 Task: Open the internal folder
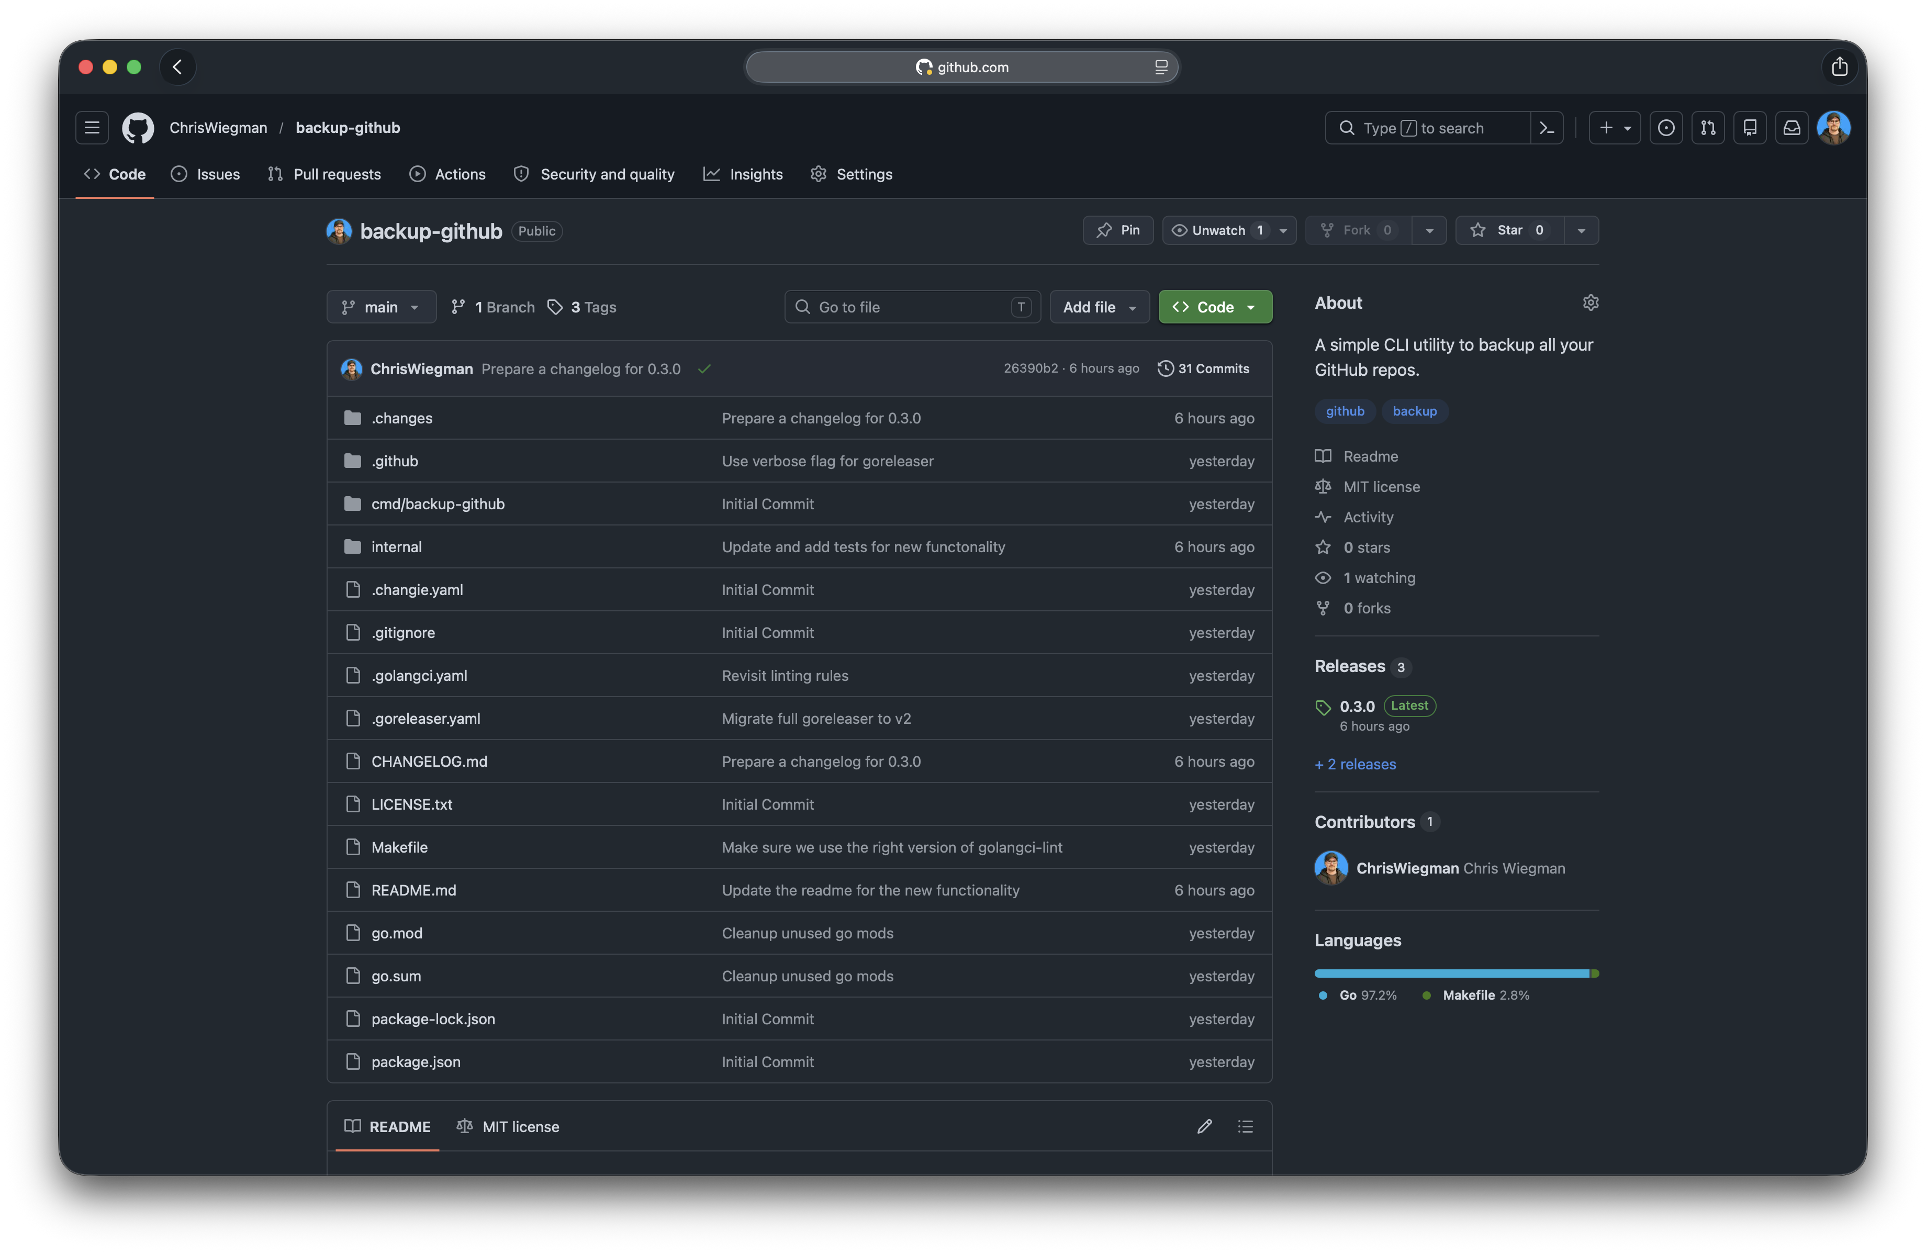coord(396,546)
